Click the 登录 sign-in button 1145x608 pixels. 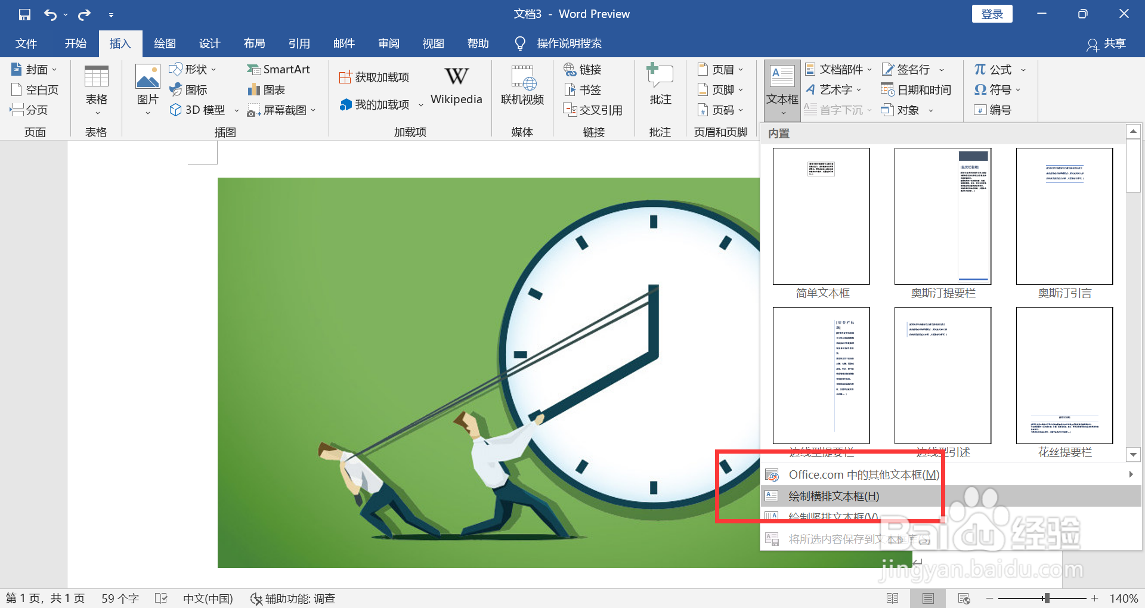(x=992, y=13)
